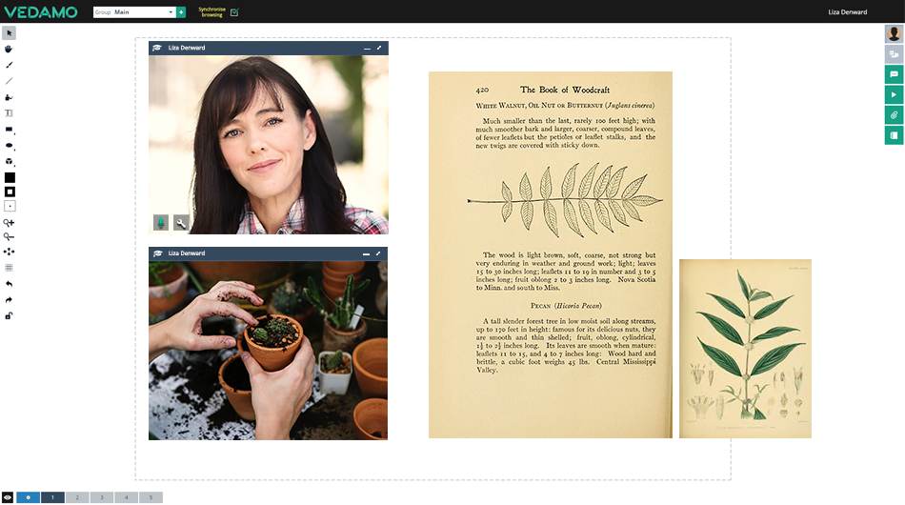Toggle the whiteboard lock icon
The height and width of the screenshot is (505, 905).
tap(9, 315)
